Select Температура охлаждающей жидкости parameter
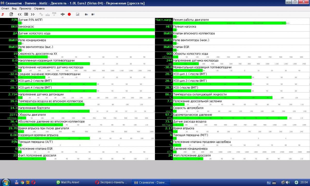This screenshot has height=186, width=310. (232, 96)
